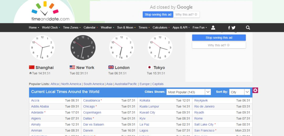The height and width of the screenshot is (136, 284).
Task: Click the Tokyo analog clock face
Action: click(160, 47)
